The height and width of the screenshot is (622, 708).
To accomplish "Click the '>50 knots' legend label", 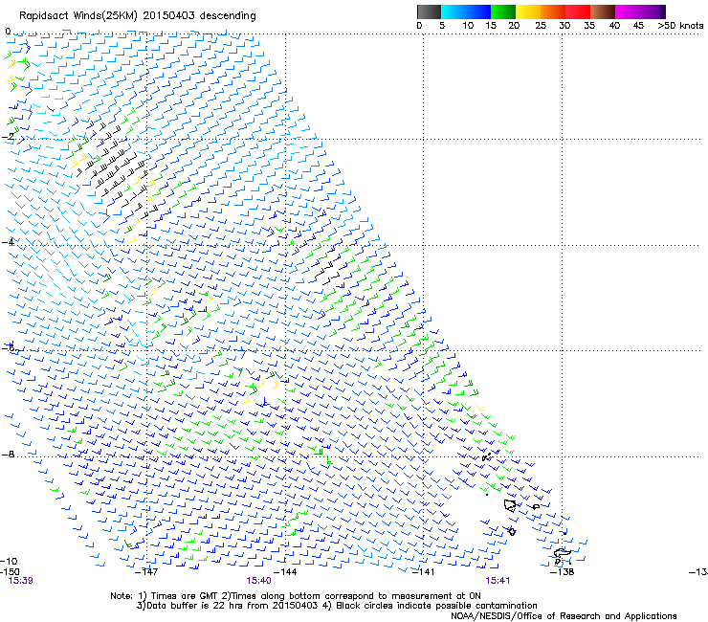I will pos(680,26).
